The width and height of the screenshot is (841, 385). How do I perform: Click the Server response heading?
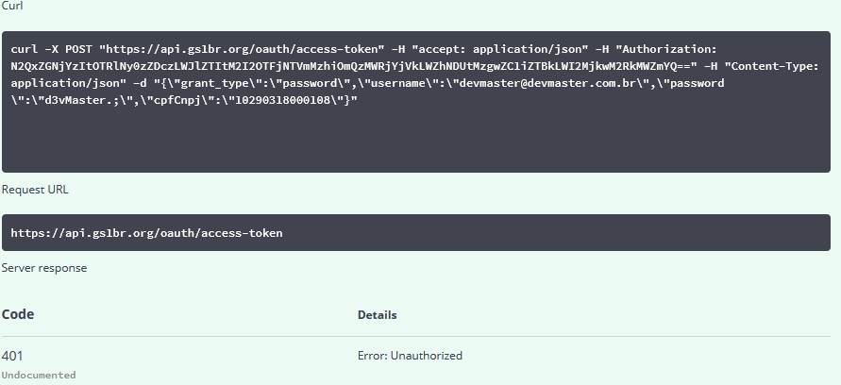click(x=44, y=268)
